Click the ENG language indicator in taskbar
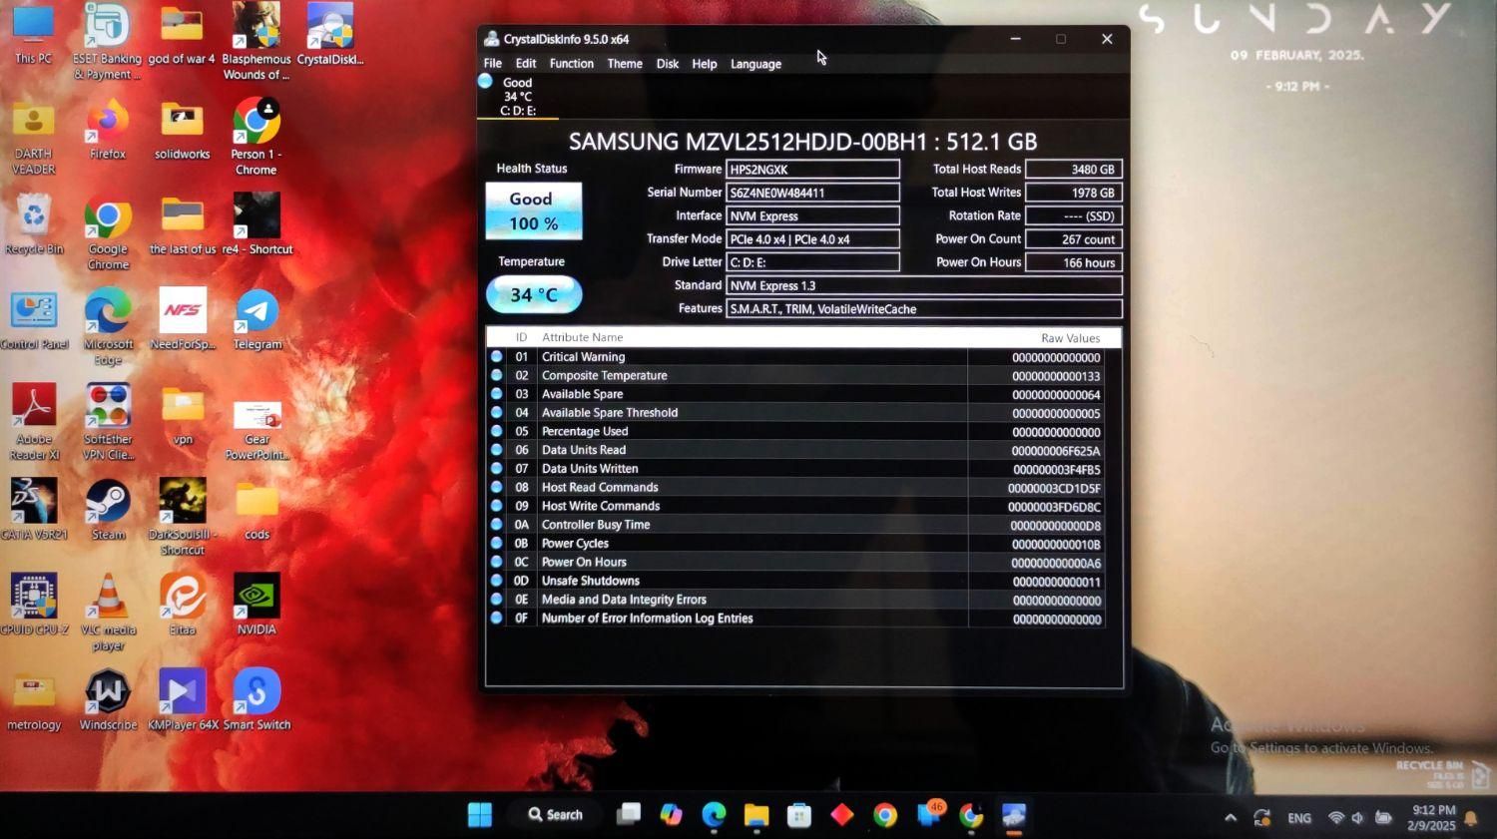1497x839 pixels. click(1299, 818)
